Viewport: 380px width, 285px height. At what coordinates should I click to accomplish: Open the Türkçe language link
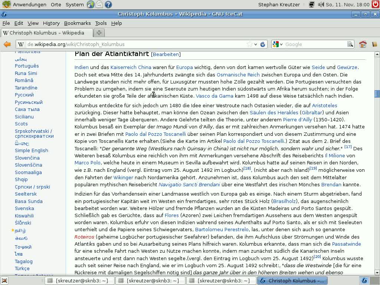coord(22,269)
